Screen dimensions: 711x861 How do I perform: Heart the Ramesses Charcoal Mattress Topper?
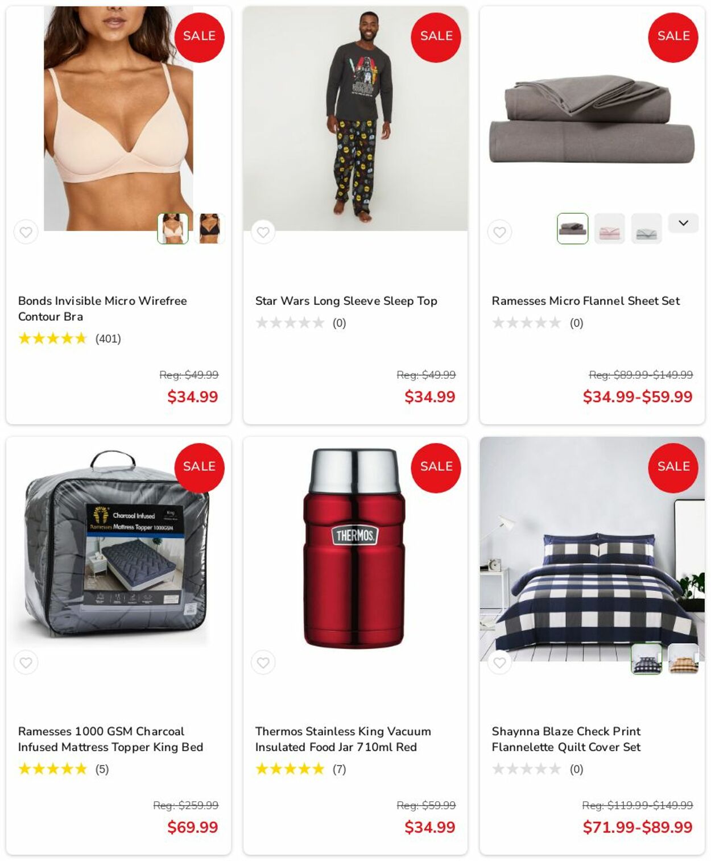click(x=26, y=663)
